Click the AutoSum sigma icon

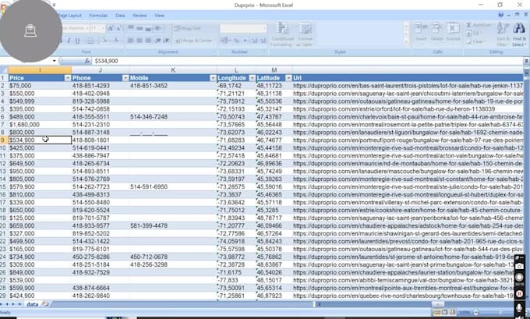pyautogui.click(x=469, y=25)
